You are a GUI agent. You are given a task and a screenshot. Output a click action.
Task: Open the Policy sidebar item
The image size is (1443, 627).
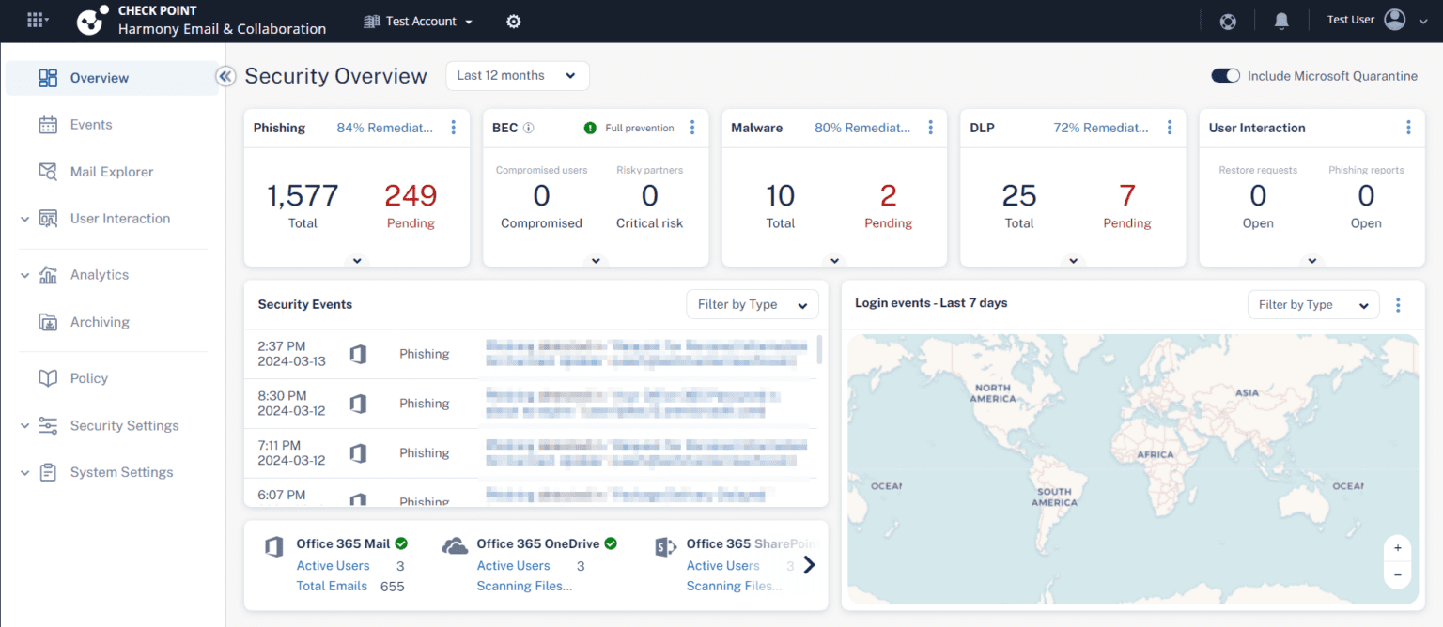click(x=88, y=378)
